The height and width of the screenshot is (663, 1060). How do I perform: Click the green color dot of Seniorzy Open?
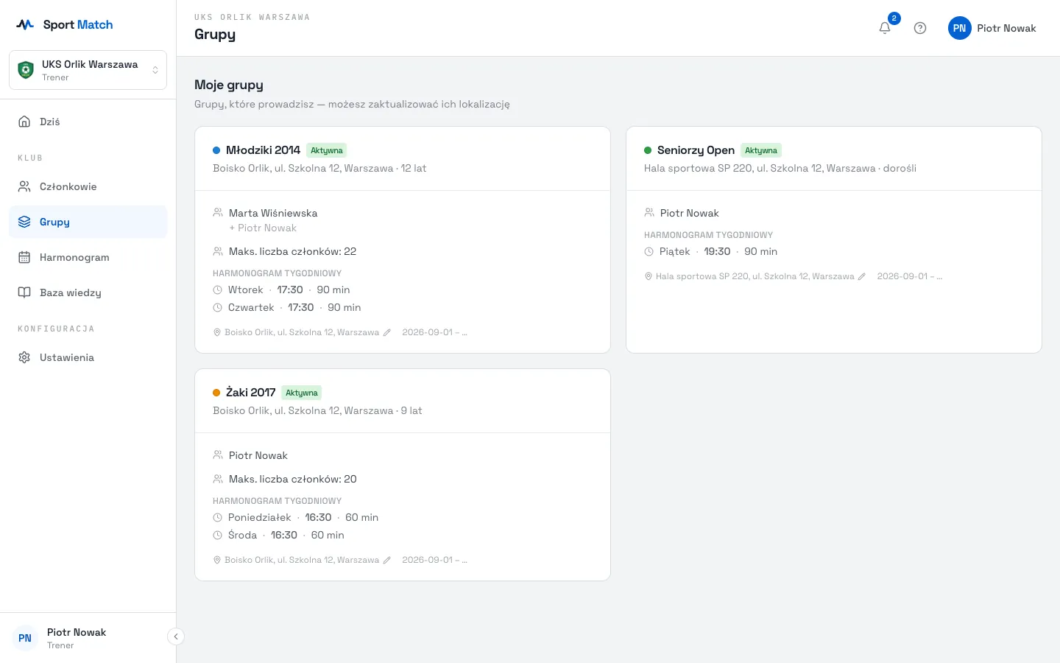coord(648,150)
